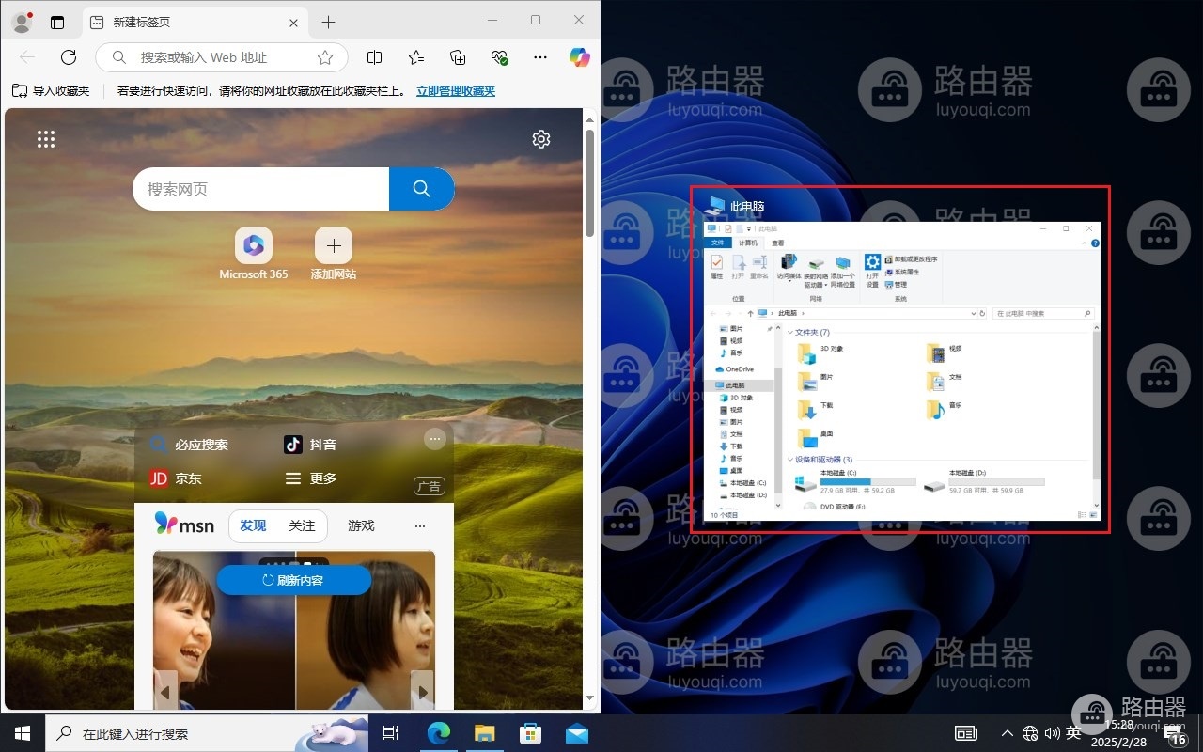This screenshot has width=1203, height=752.
Task: Click the 添加网站 plus tile
Action: coord(334,253)
